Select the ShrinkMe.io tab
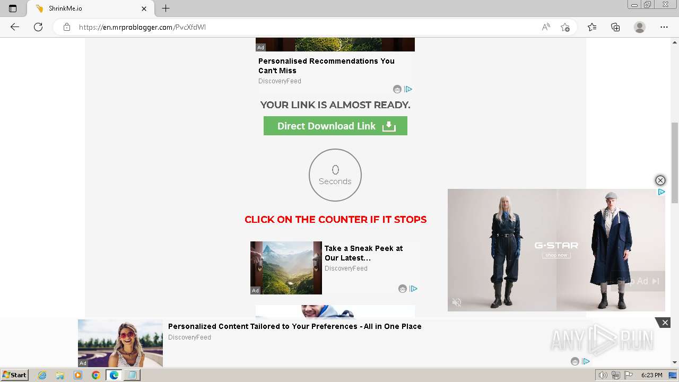Image resolution: width=679 pixels, height=382 pixels. pyautogui.click(x=90, y=8)
